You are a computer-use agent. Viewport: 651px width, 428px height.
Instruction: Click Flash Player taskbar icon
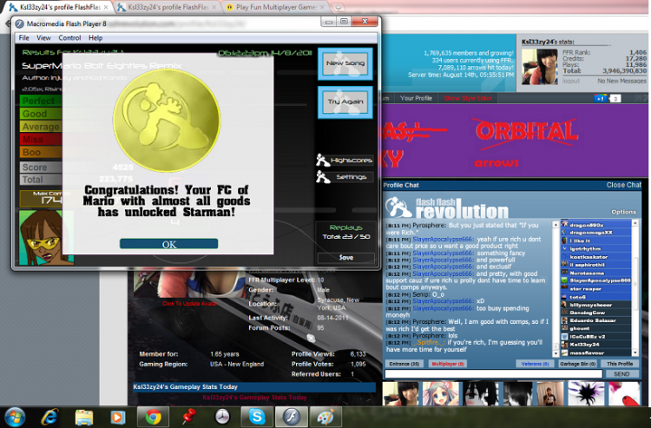click(292, 417)
